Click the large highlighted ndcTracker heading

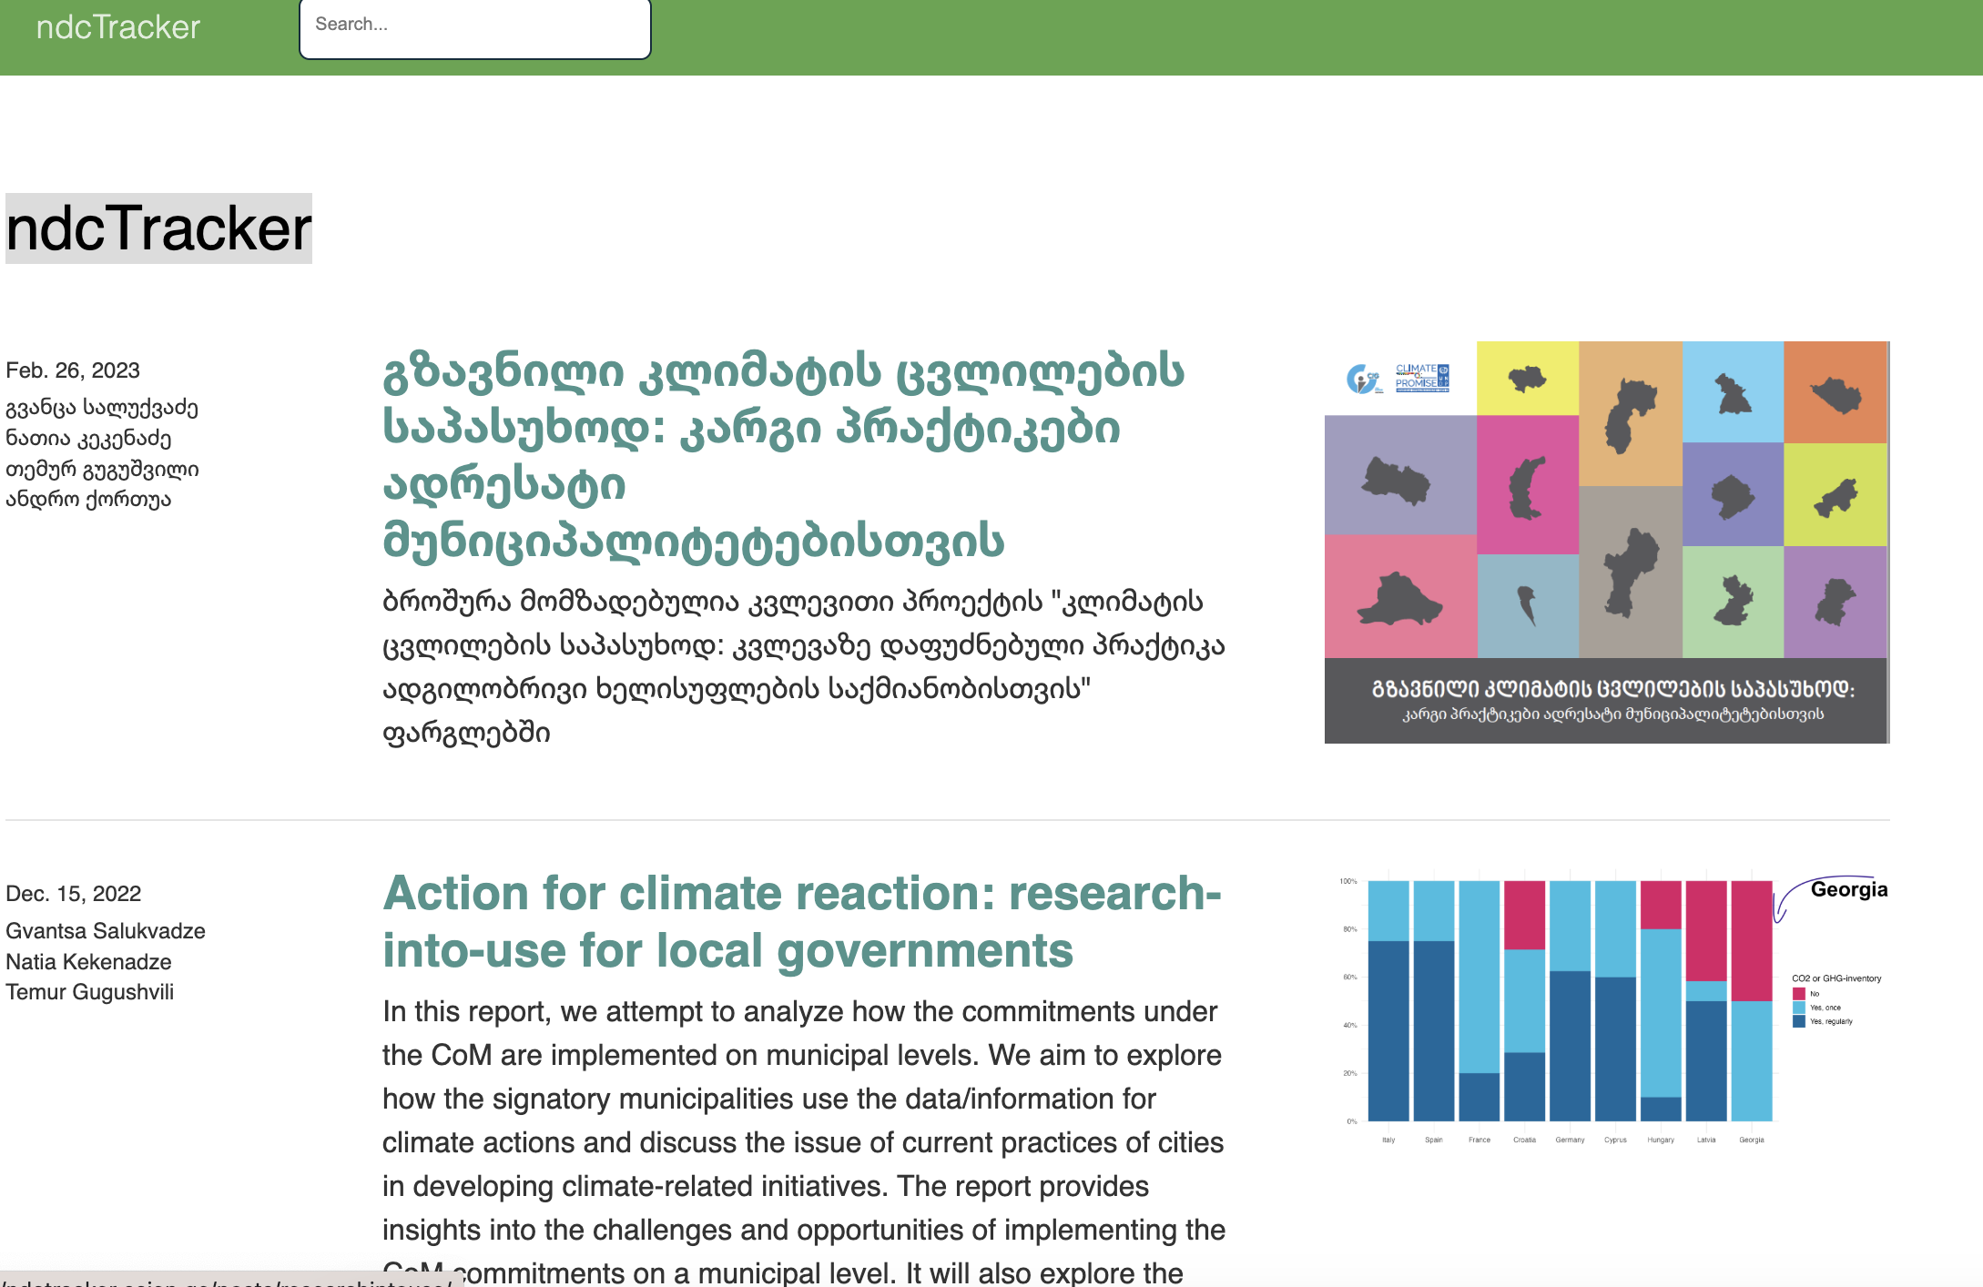pos(158,228)
